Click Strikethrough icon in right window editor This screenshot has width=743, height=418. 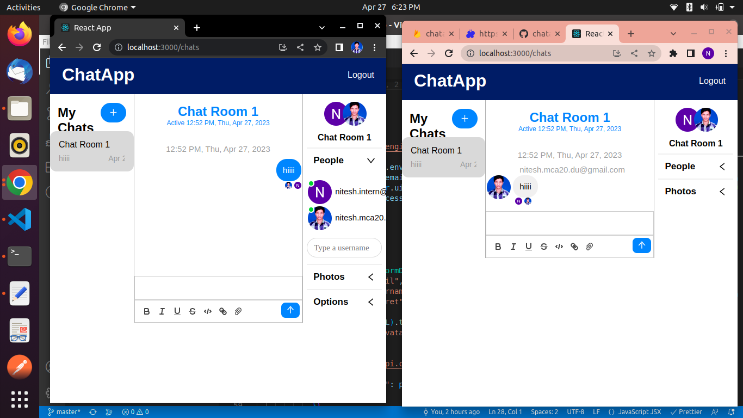(543, 247)
